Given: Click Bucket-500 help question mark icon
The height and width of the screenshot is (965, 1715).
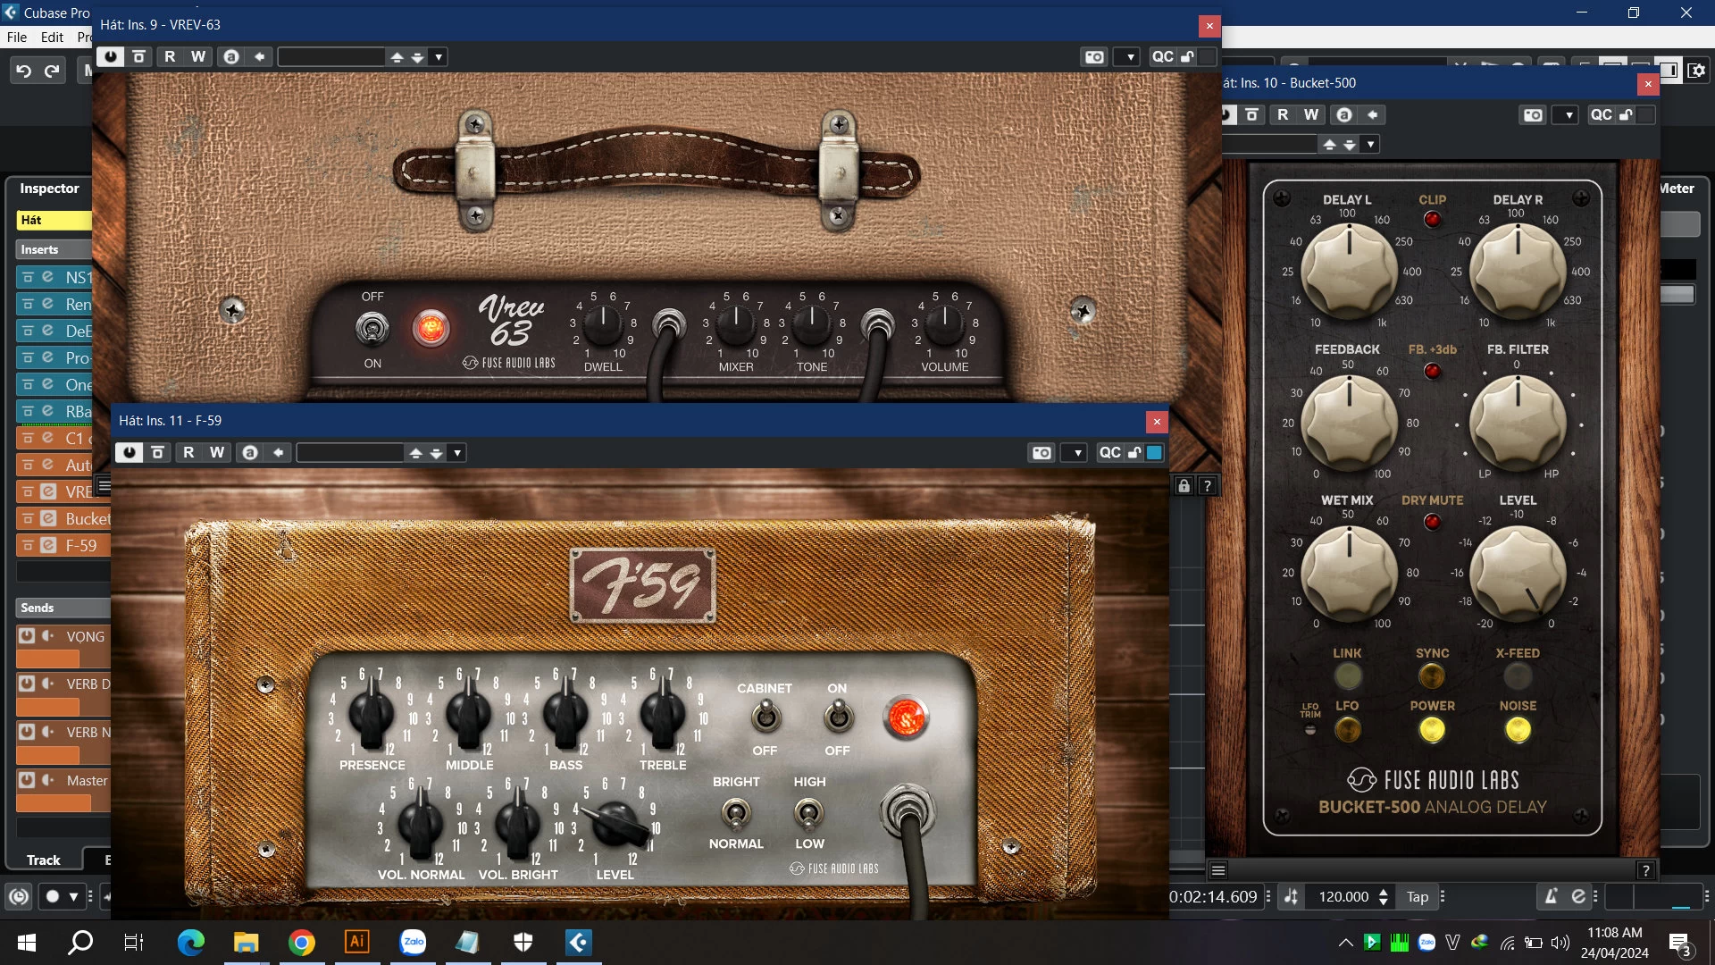Looking at the screenshot, I should click(1645, 870).
